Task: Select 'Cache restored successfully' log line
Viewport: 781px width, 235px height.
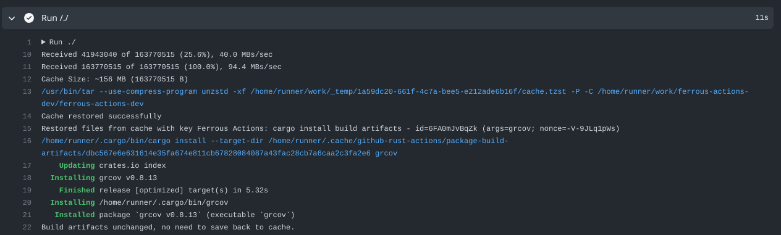Action: pos(101,116)
